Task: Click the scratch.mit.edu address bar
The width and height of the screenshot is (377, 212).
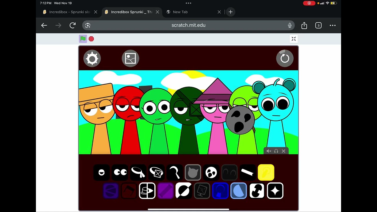Action: pos(188,25)
